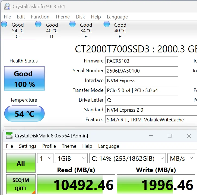
Task: Open the Disk menu in CrystalDiskInfo
Action: [x=80, y=17]
